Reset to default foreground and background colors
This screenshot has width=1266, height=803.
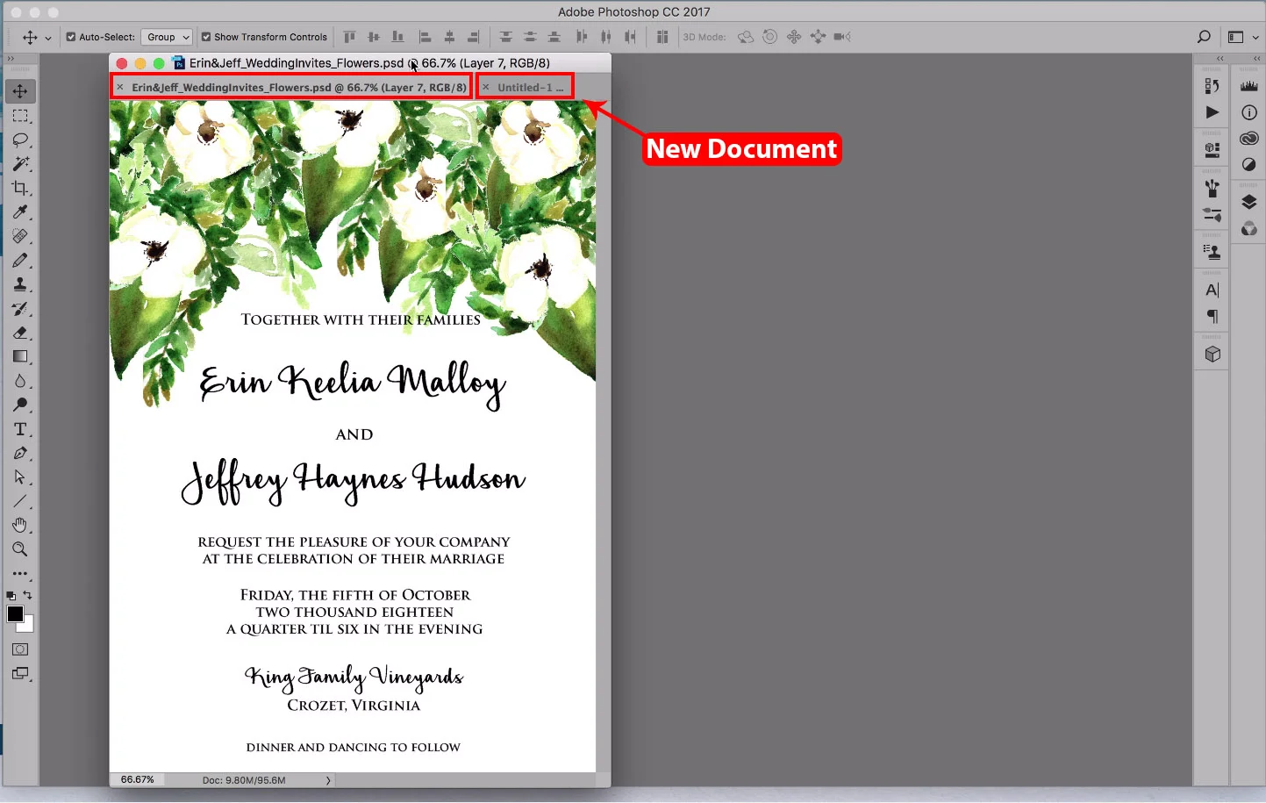pos(11,596)
